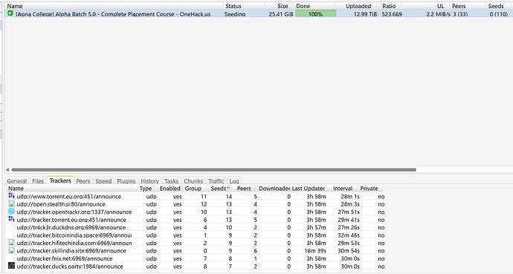Sort trackers by Last Updated column header
513x274 pixels.
[309, 189]
